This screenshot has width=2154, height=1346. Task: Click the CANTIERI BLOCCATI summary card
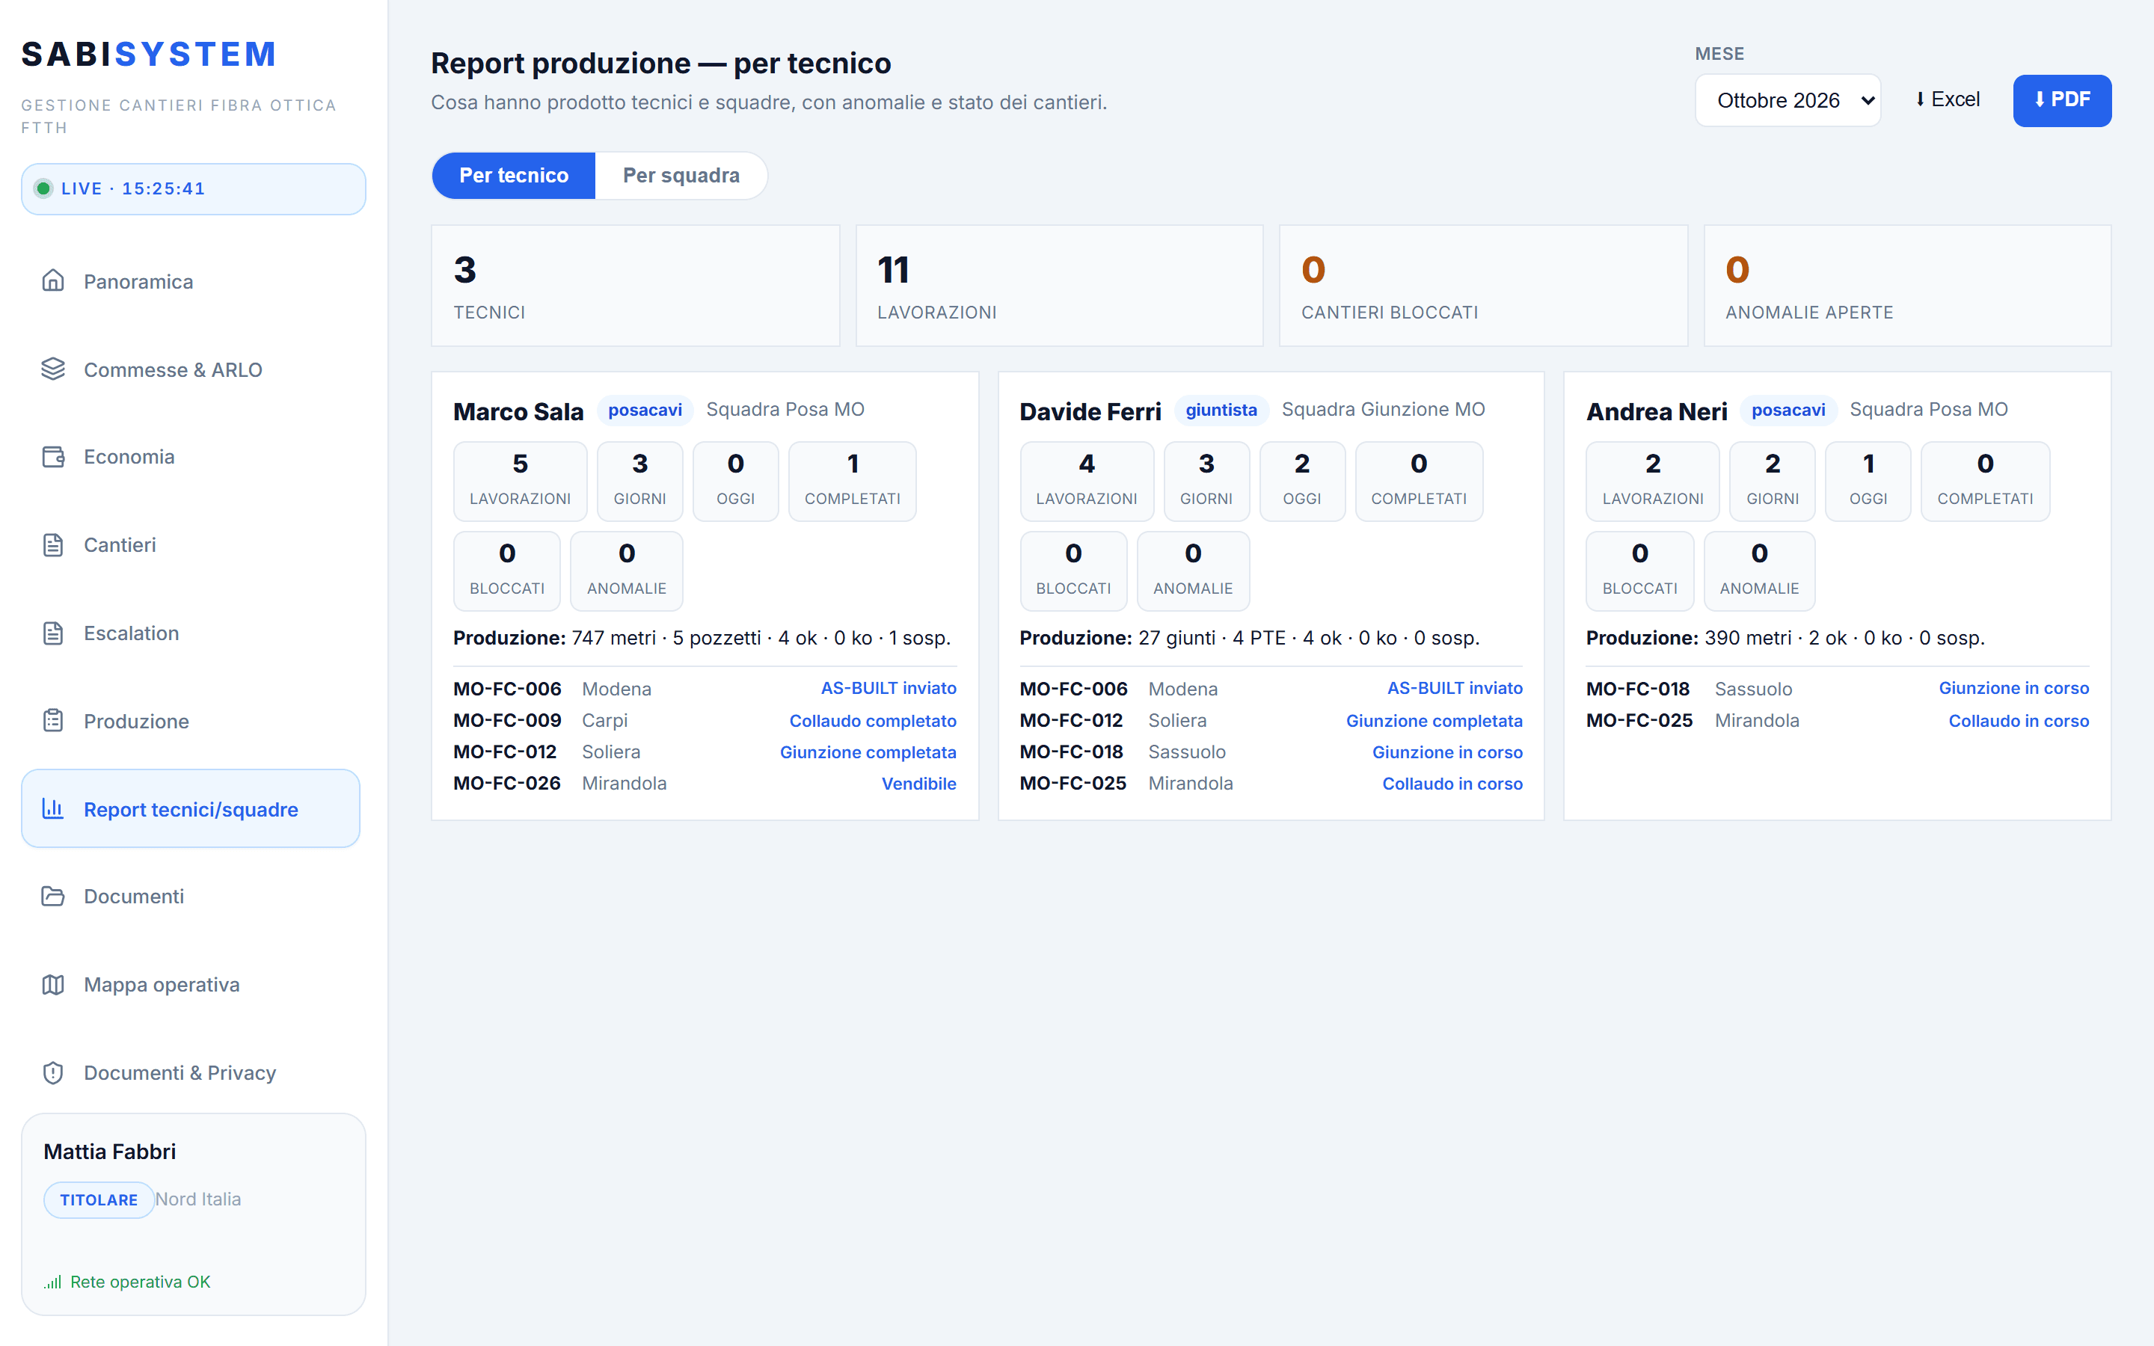[x=1483, y=286]
